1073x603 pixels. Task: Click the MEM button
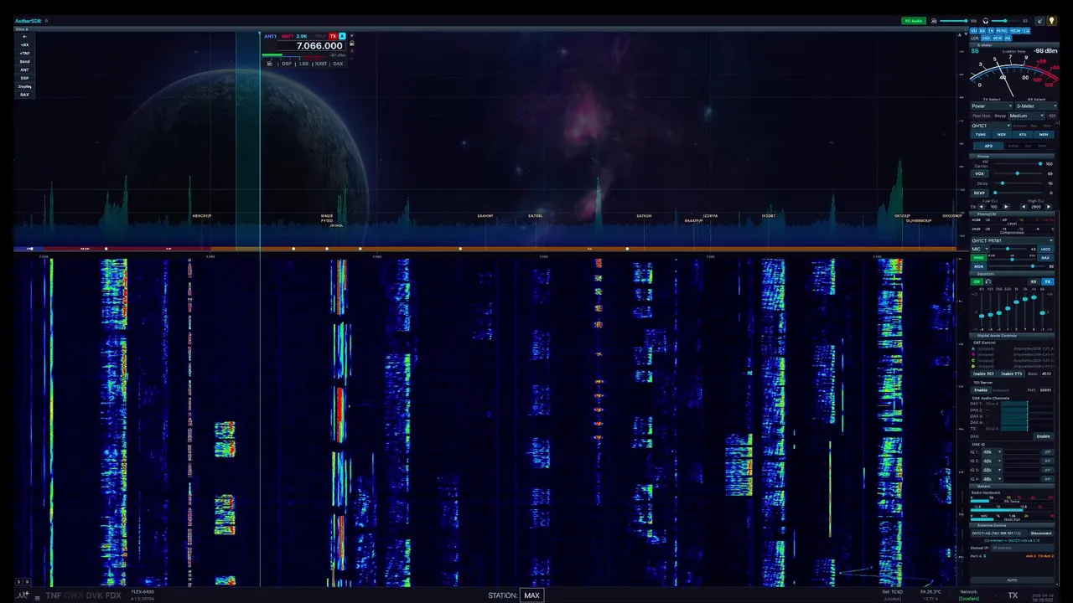pyautogui.click(x=1044, y=135)
